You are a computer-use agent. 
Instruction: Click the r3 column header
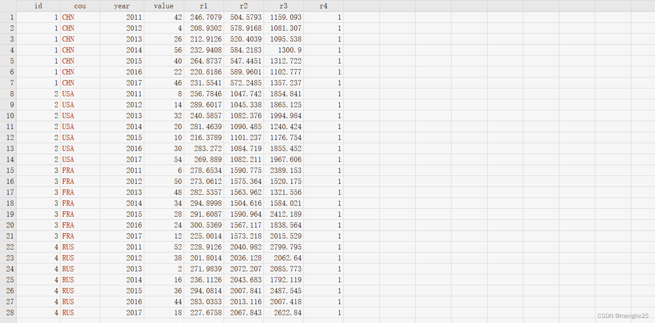pyautogui.click(x=284, y=6)
